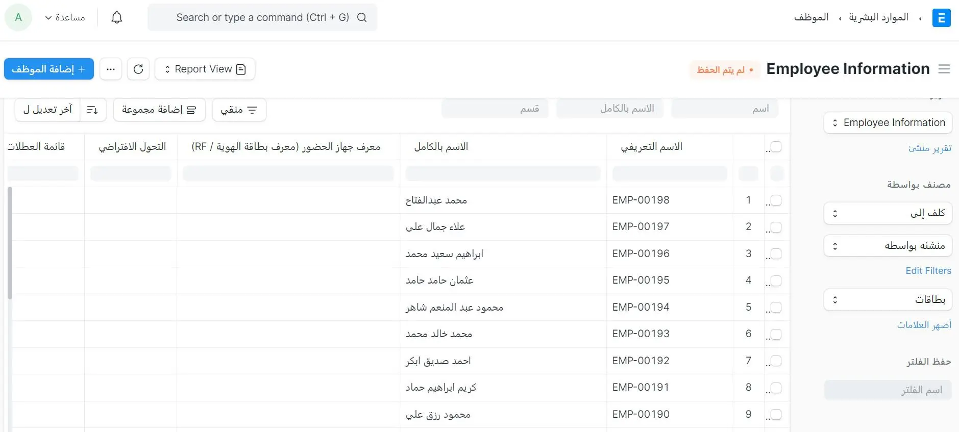Image resolution: width=959 pixels, height=432 pixels.
Task: Check row for EMP-00191
Action: point(776,388)
